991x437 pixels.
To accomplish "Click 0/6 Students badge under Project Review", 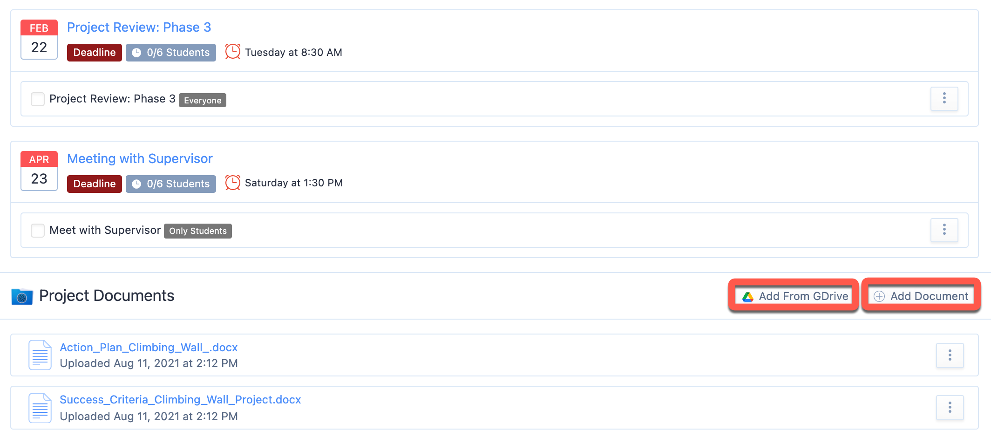I will pyautogui.click(x=171, y=52).
